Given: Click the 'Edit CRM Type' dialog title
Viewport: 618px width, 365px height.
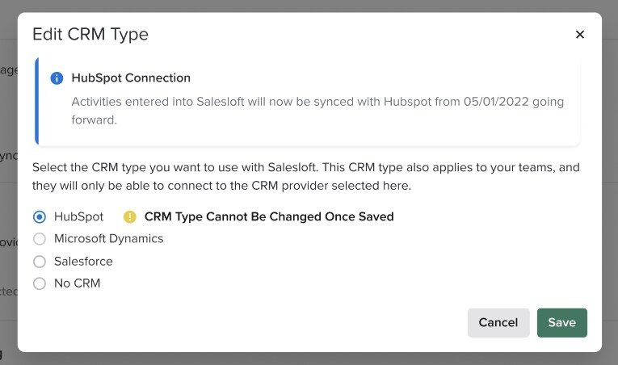Looking at the screenshot, I should pyautogui.click(x=90, y=34).
